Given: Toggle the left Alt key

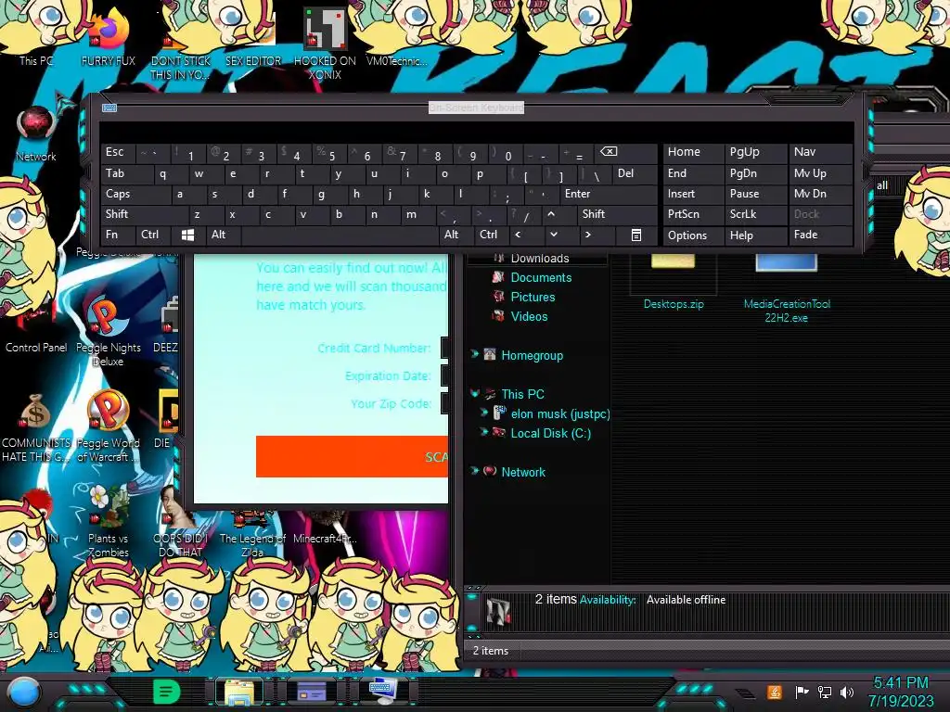Looking at the screenshot, I should point(223,235).
